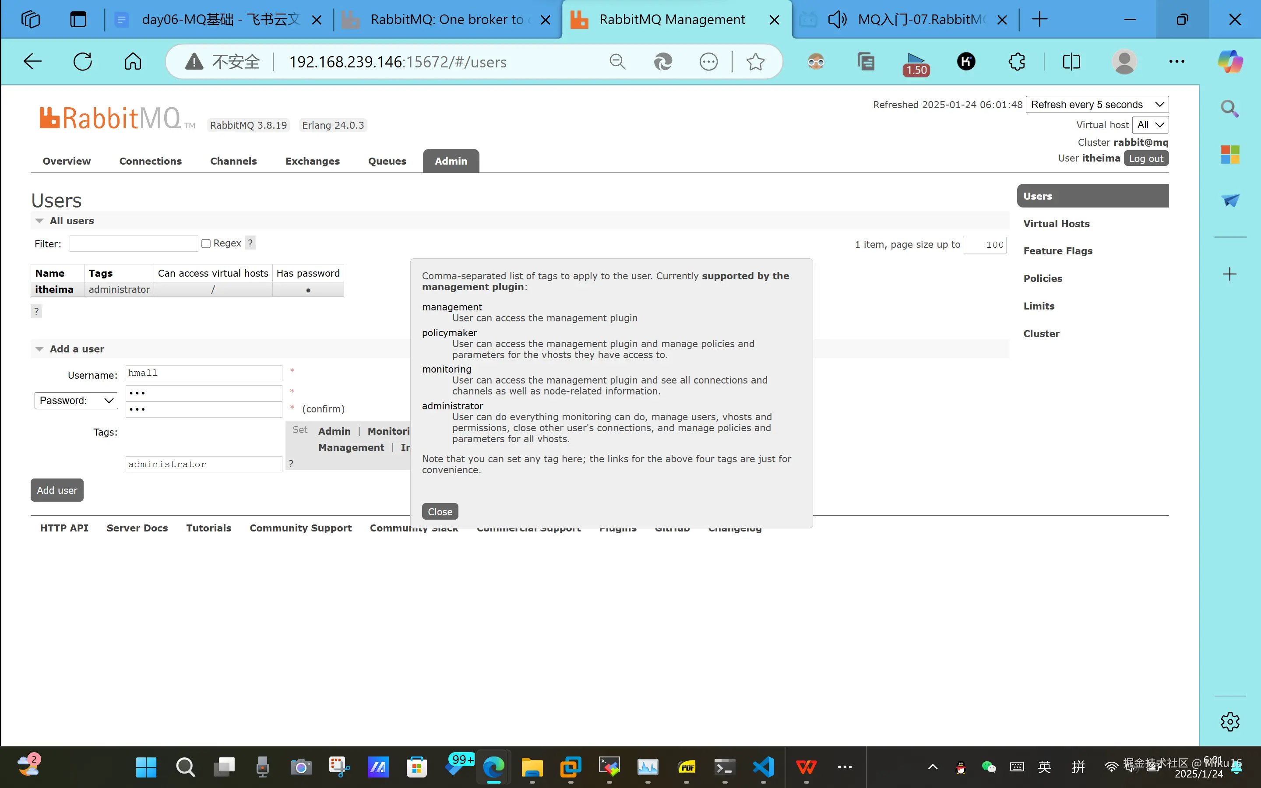Click the Tags help question mark
The image size is (1261, 788).
coord(291,463)
